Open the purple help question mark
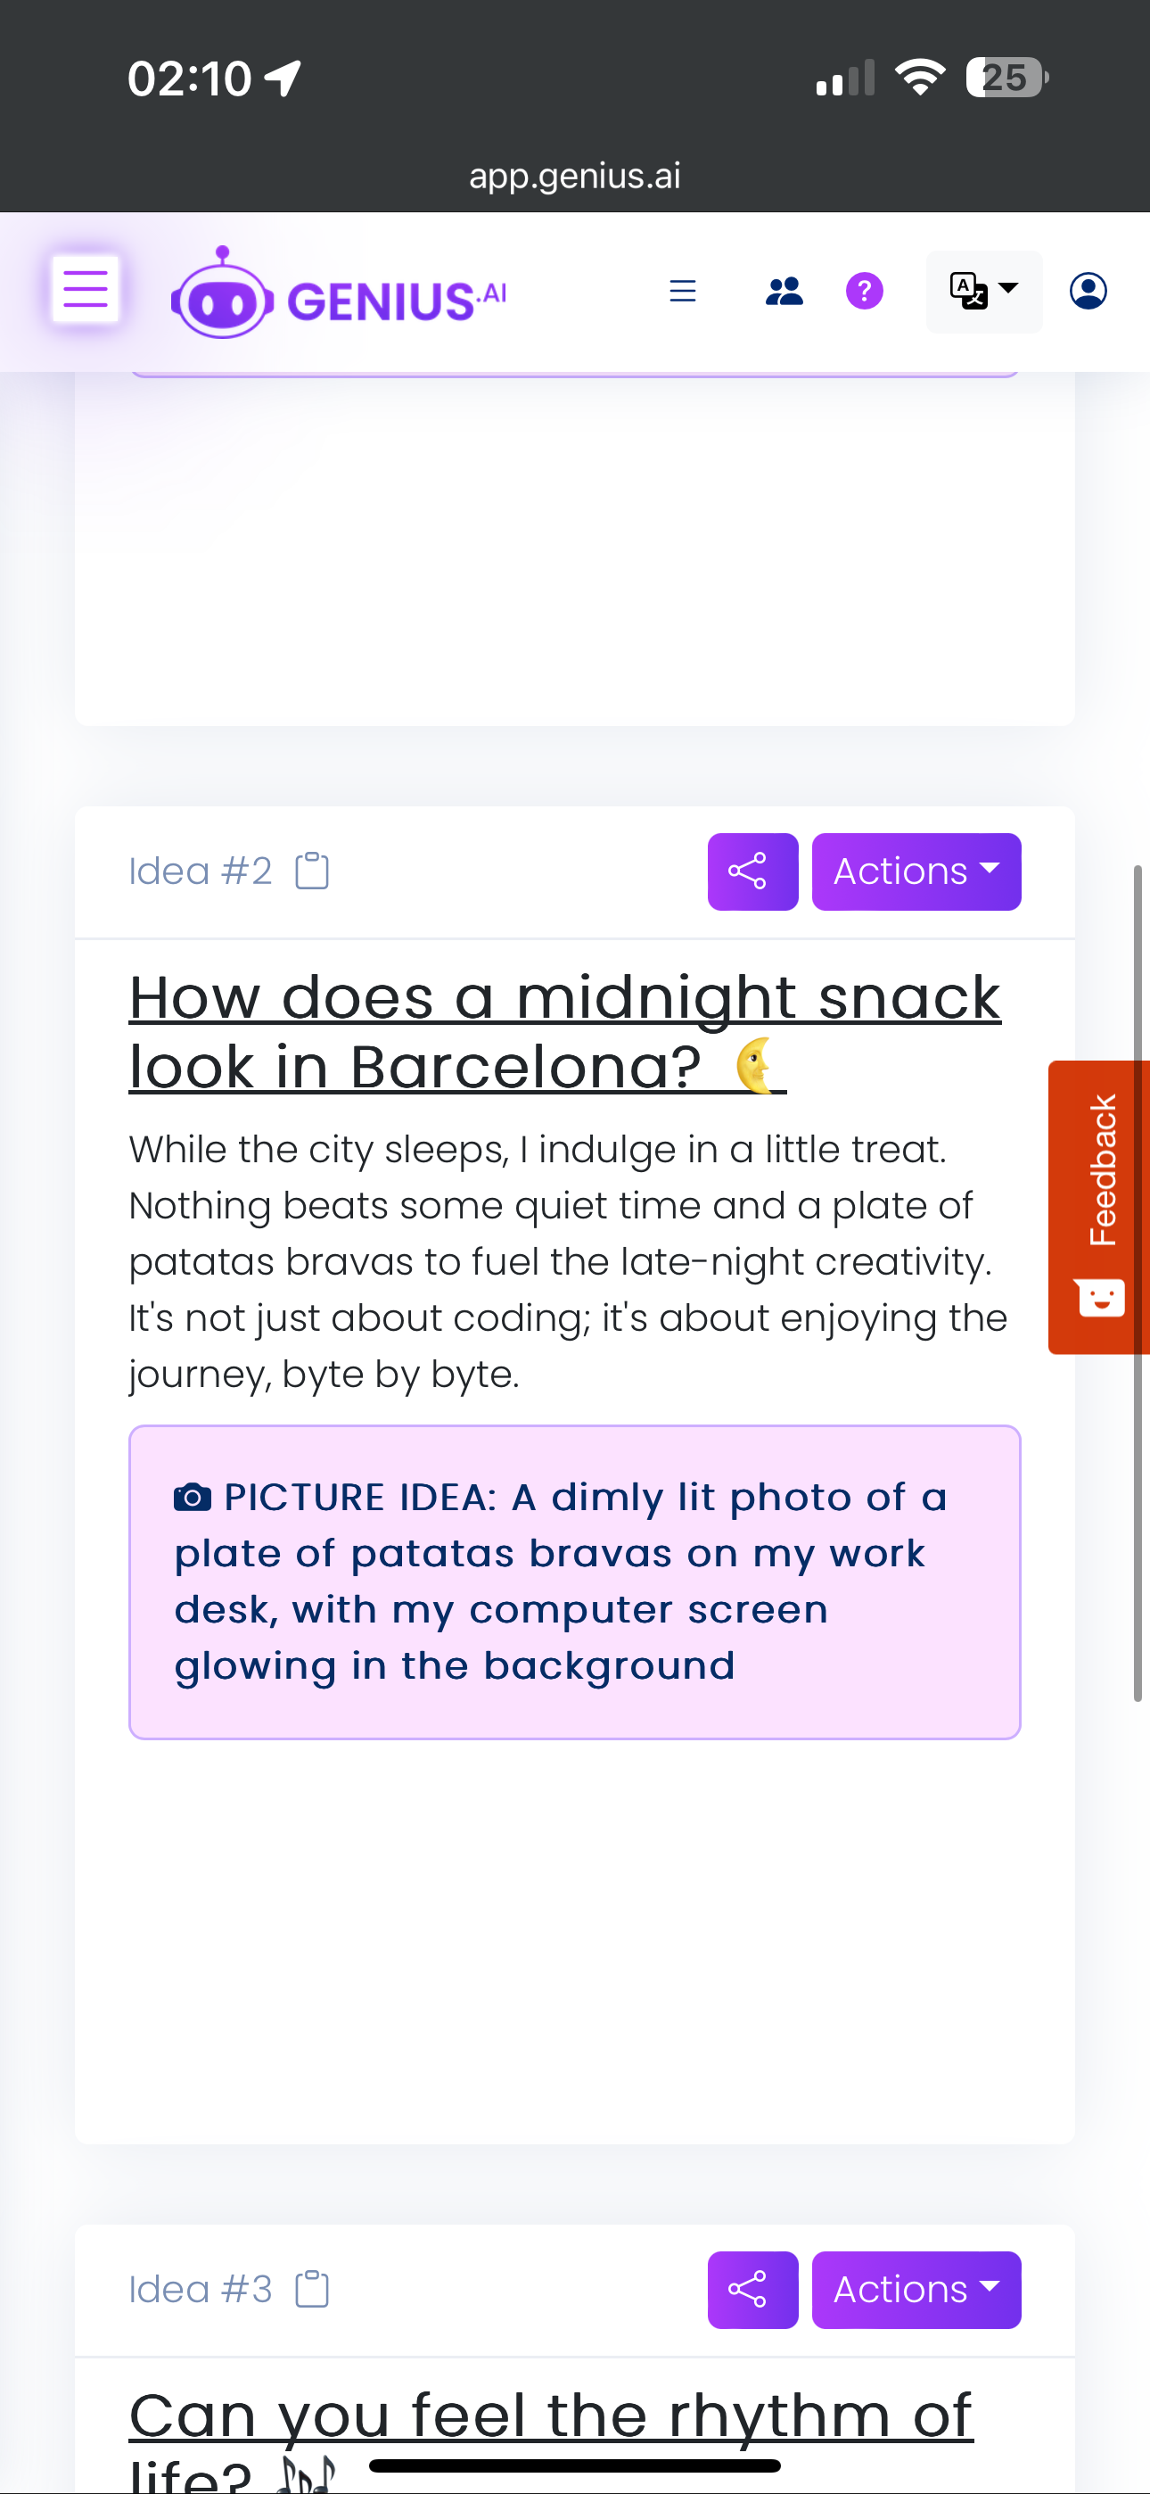This screenshot has height=2494, width=1150. [865, 292]
